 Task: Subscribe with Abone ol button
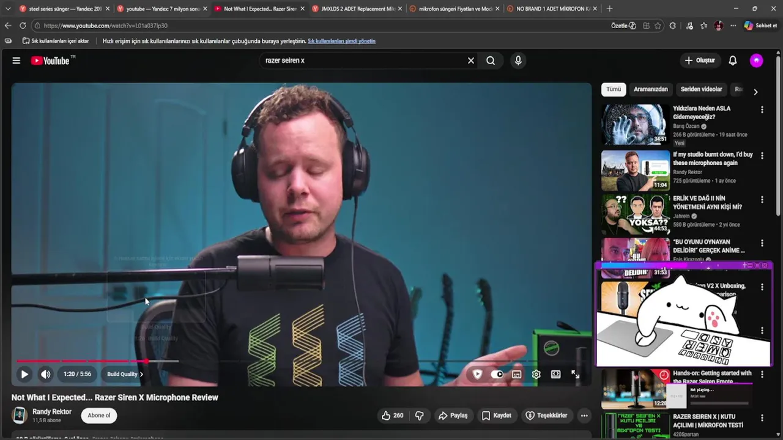99,416
